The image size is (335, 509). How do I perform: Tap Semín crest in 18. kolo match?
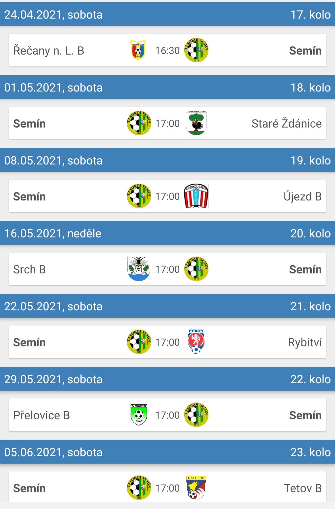(x=139, y=123)
